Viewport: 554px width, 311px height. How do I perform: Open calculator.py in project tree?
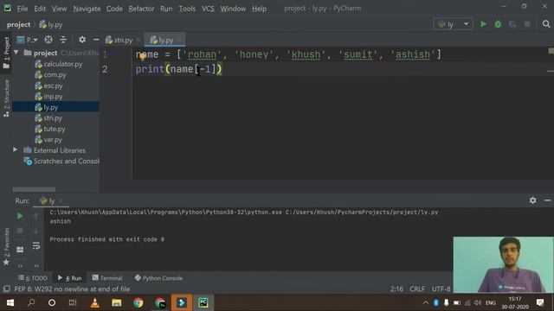[x=59, y=64]
